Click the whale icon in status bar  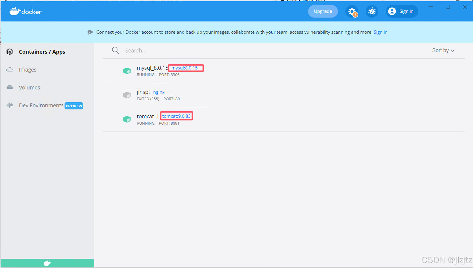(47, 263)
